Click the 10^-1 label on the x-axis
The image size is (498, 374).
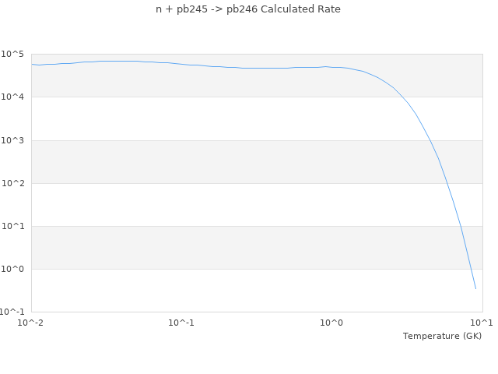click(x=181, y=323)
